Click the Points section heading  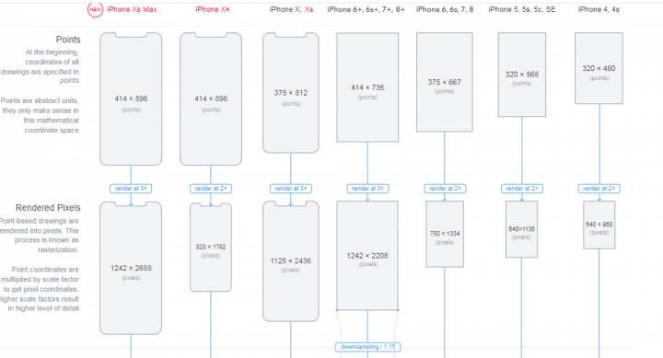(68, 40)
